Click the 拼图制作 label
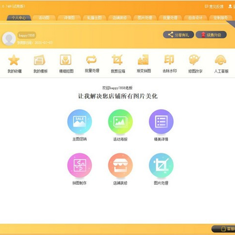235x235 pixels. pos(80,183)
